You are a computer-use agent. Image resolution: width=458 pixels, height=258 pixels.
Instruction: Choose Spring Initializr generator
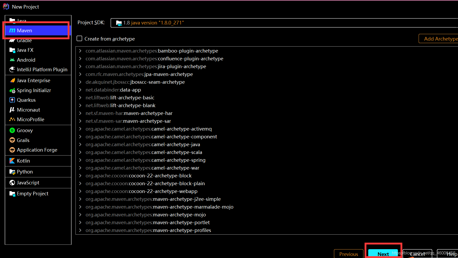tap(38, 90)
